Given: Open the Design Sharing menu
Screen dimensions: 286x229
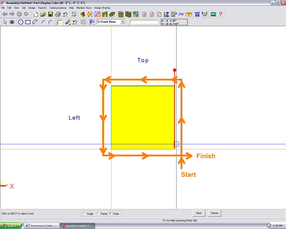Looking at the screenshot, I should 102,8.
